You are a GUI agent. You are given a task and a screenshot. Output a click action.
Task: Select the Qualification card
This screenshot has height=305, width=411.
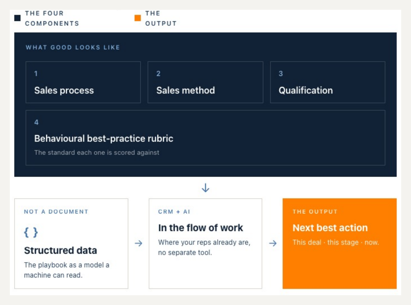[x=328, y=82]
